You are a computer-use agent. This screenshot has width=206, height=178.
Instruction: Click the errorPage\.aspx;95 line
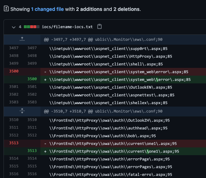[110, 159]
